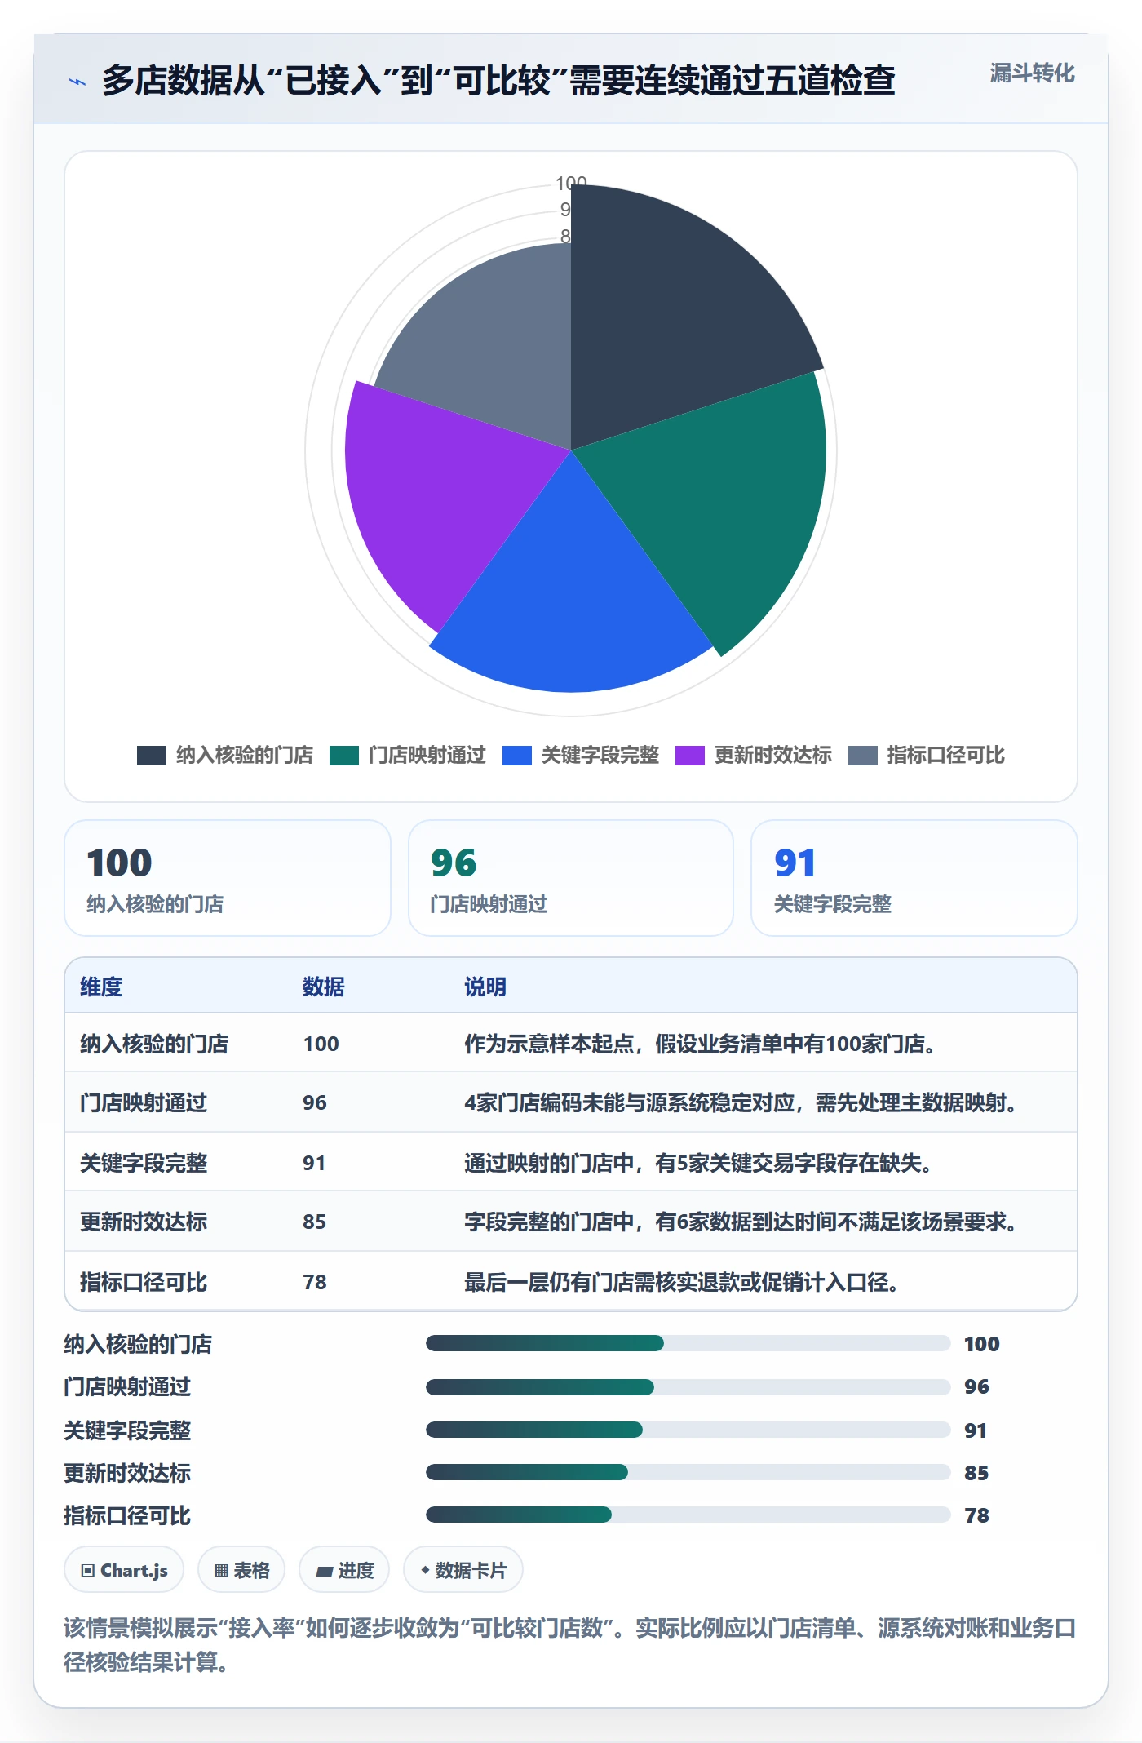The image size is (1142, 1743).
Task: Click description about 6家数据到达时间
Action: [x=741, y=1222]
